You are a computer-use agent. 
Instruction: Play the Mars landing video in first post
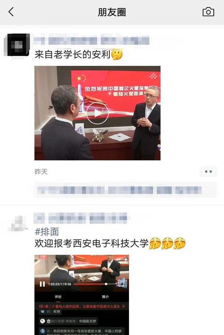[x=98, y=113]
